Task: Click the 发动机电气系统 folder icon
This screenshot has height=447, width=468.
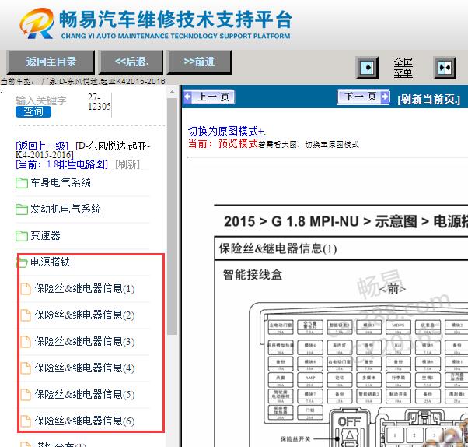Action: pyautogui.click(x=22, y=209)
